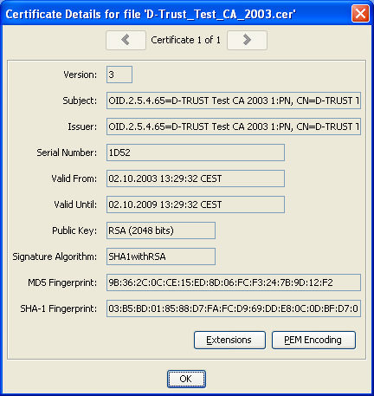Focus the SHA-1 Fingerprint value field

234,308
